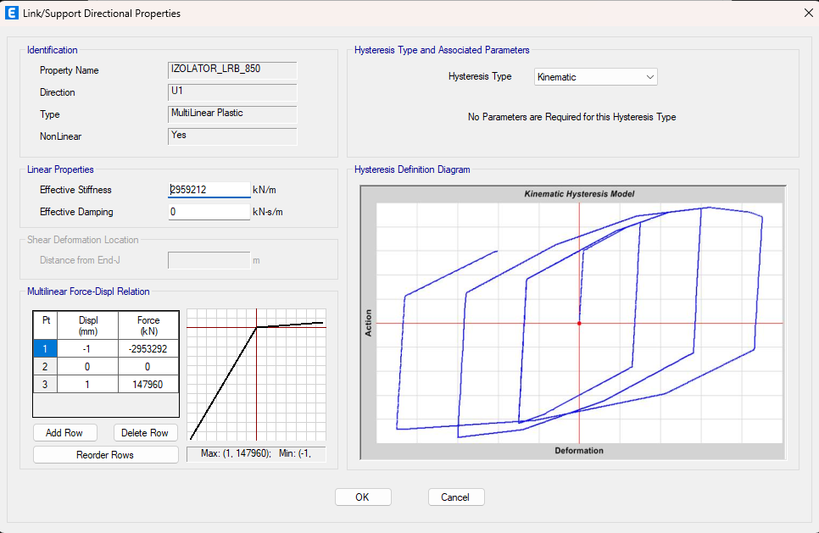The image size is (819, 533).
Task: Select point row 2 in the table
Action: [x=45, y=366]
